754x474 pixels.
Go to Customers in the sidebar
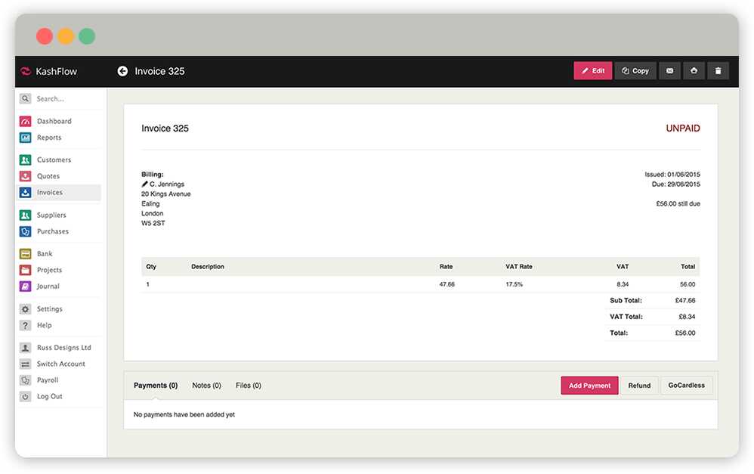pyautogui.click(x=54, y=160)
